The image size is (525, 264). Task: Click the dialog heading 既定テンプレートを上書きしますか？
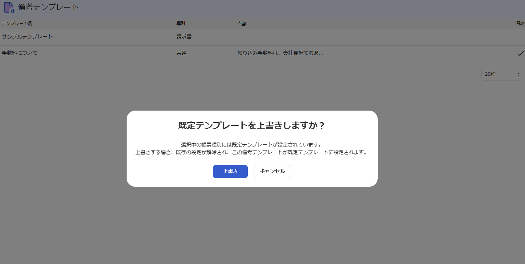(252, 125)
